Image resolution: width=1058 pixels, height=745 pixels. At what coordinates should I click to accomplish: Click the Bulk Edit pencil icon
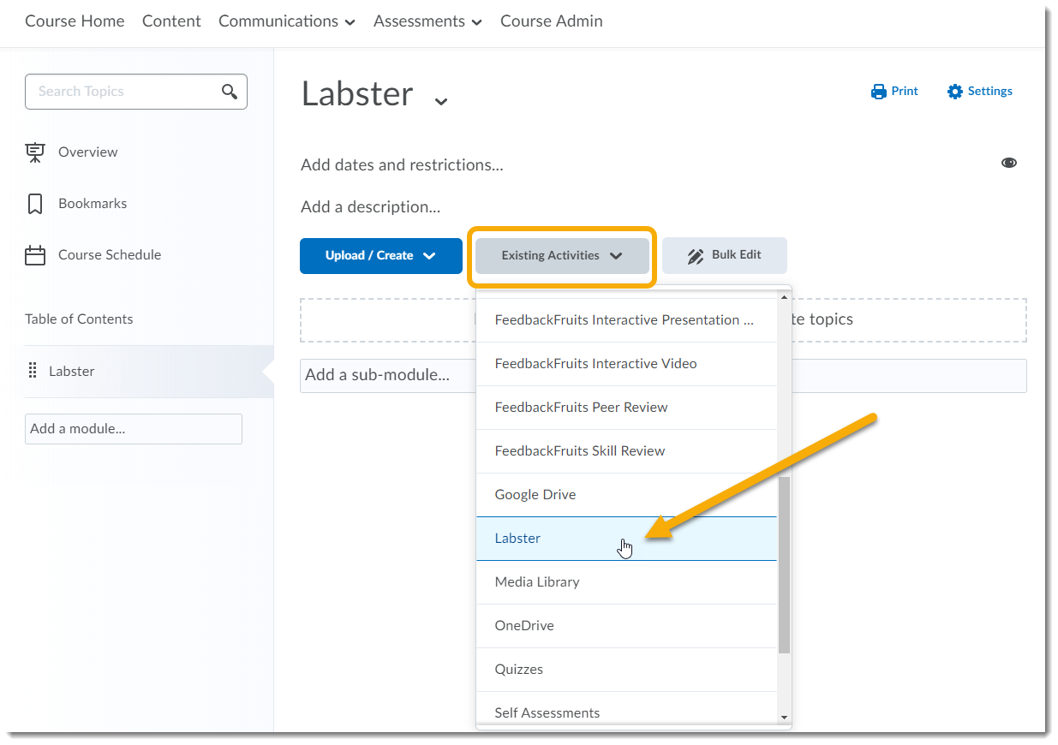[x=695, y=254]
